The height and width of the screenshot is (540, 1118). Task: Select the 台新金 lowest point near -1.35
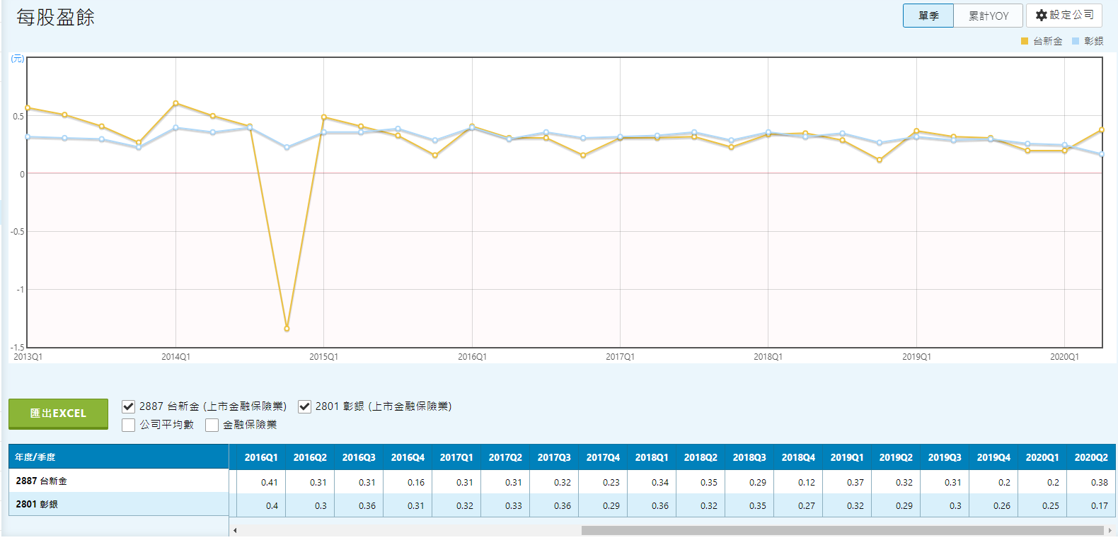point(287,329)
